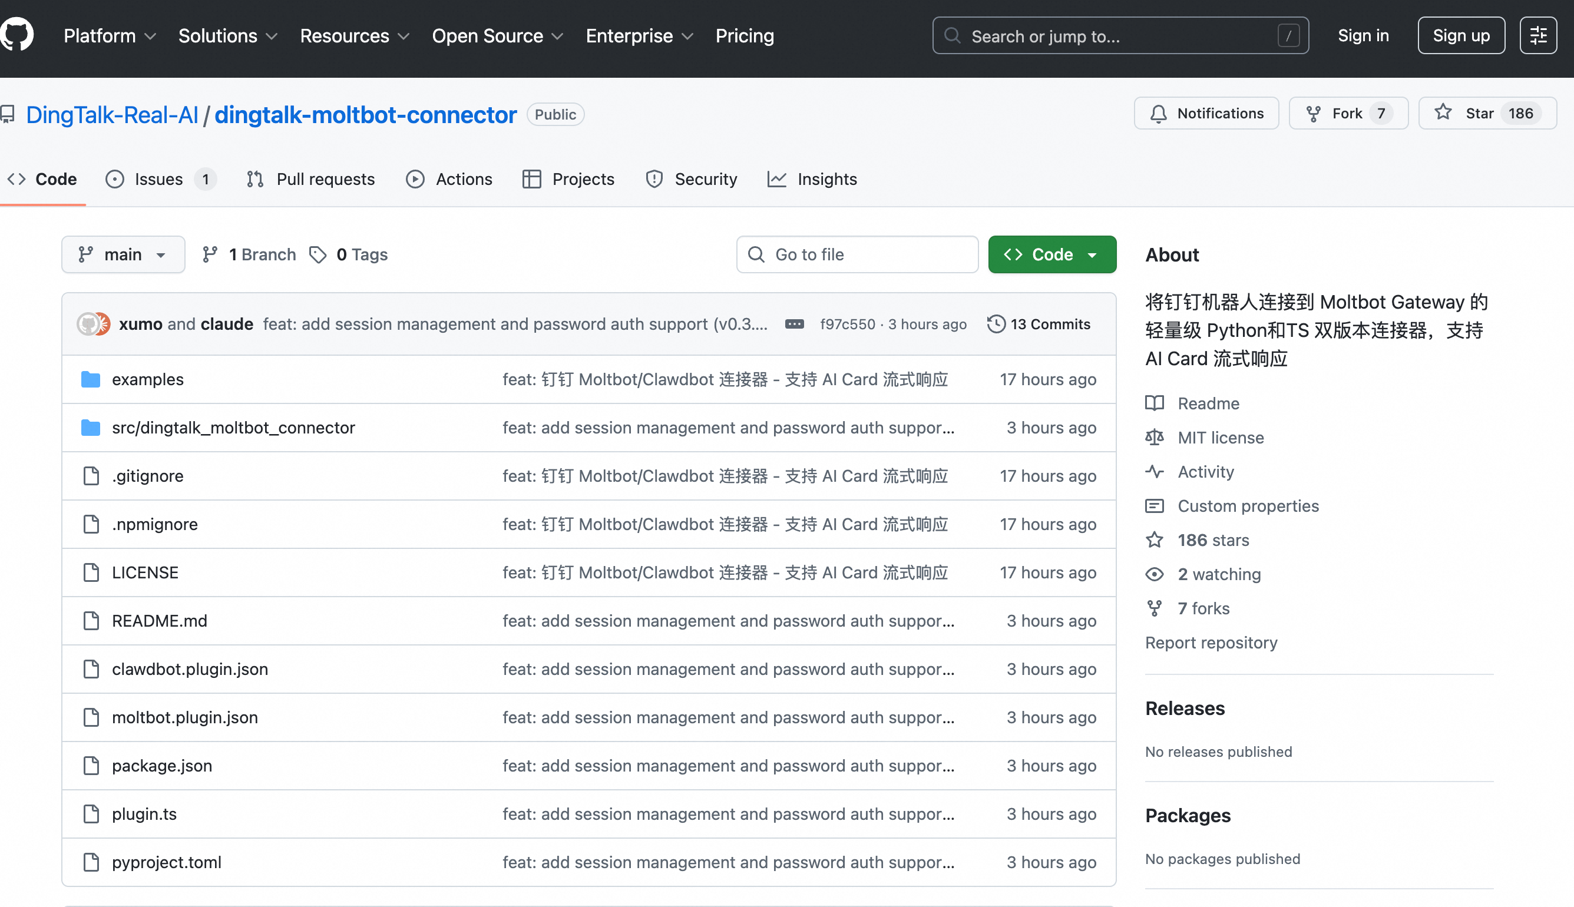View the MIT license link
1574x907 pixels.
coord(1220,437)
